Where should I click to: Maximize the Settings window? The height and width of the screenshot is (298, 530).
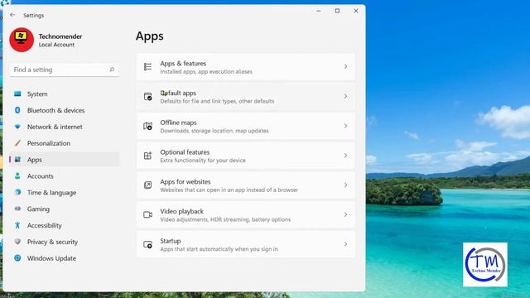337,11
